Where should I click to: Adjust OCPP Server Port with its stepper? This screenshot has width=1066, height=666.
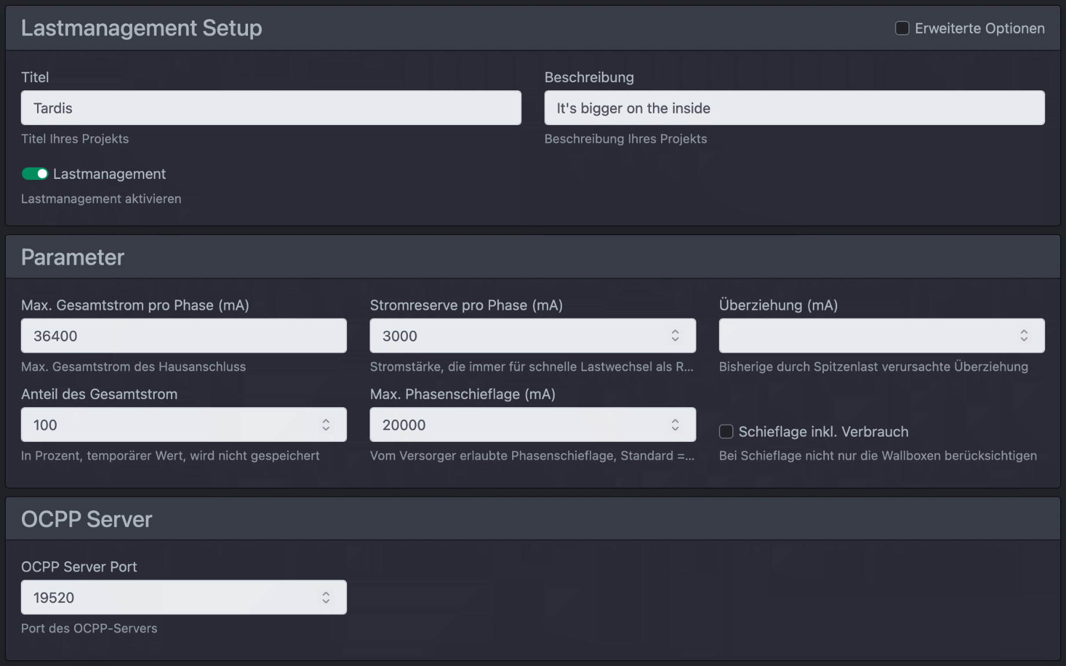click(325, 597)
